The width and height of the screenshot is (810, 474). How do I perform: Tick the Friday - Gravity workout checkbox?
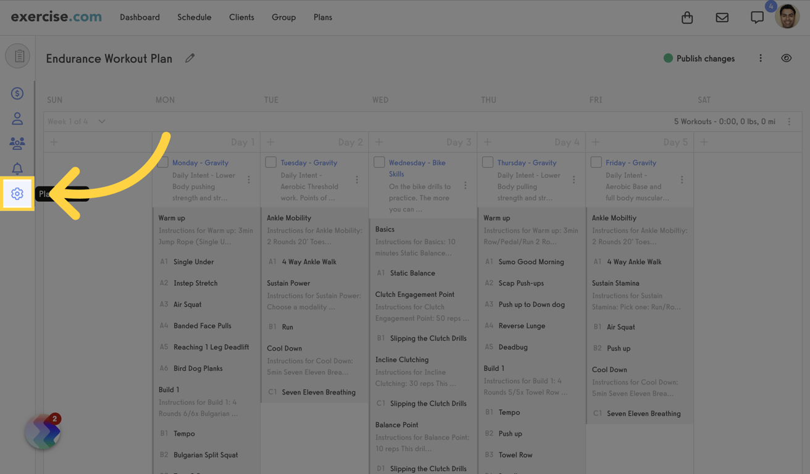pyautogui.click(x=596, y=162)
